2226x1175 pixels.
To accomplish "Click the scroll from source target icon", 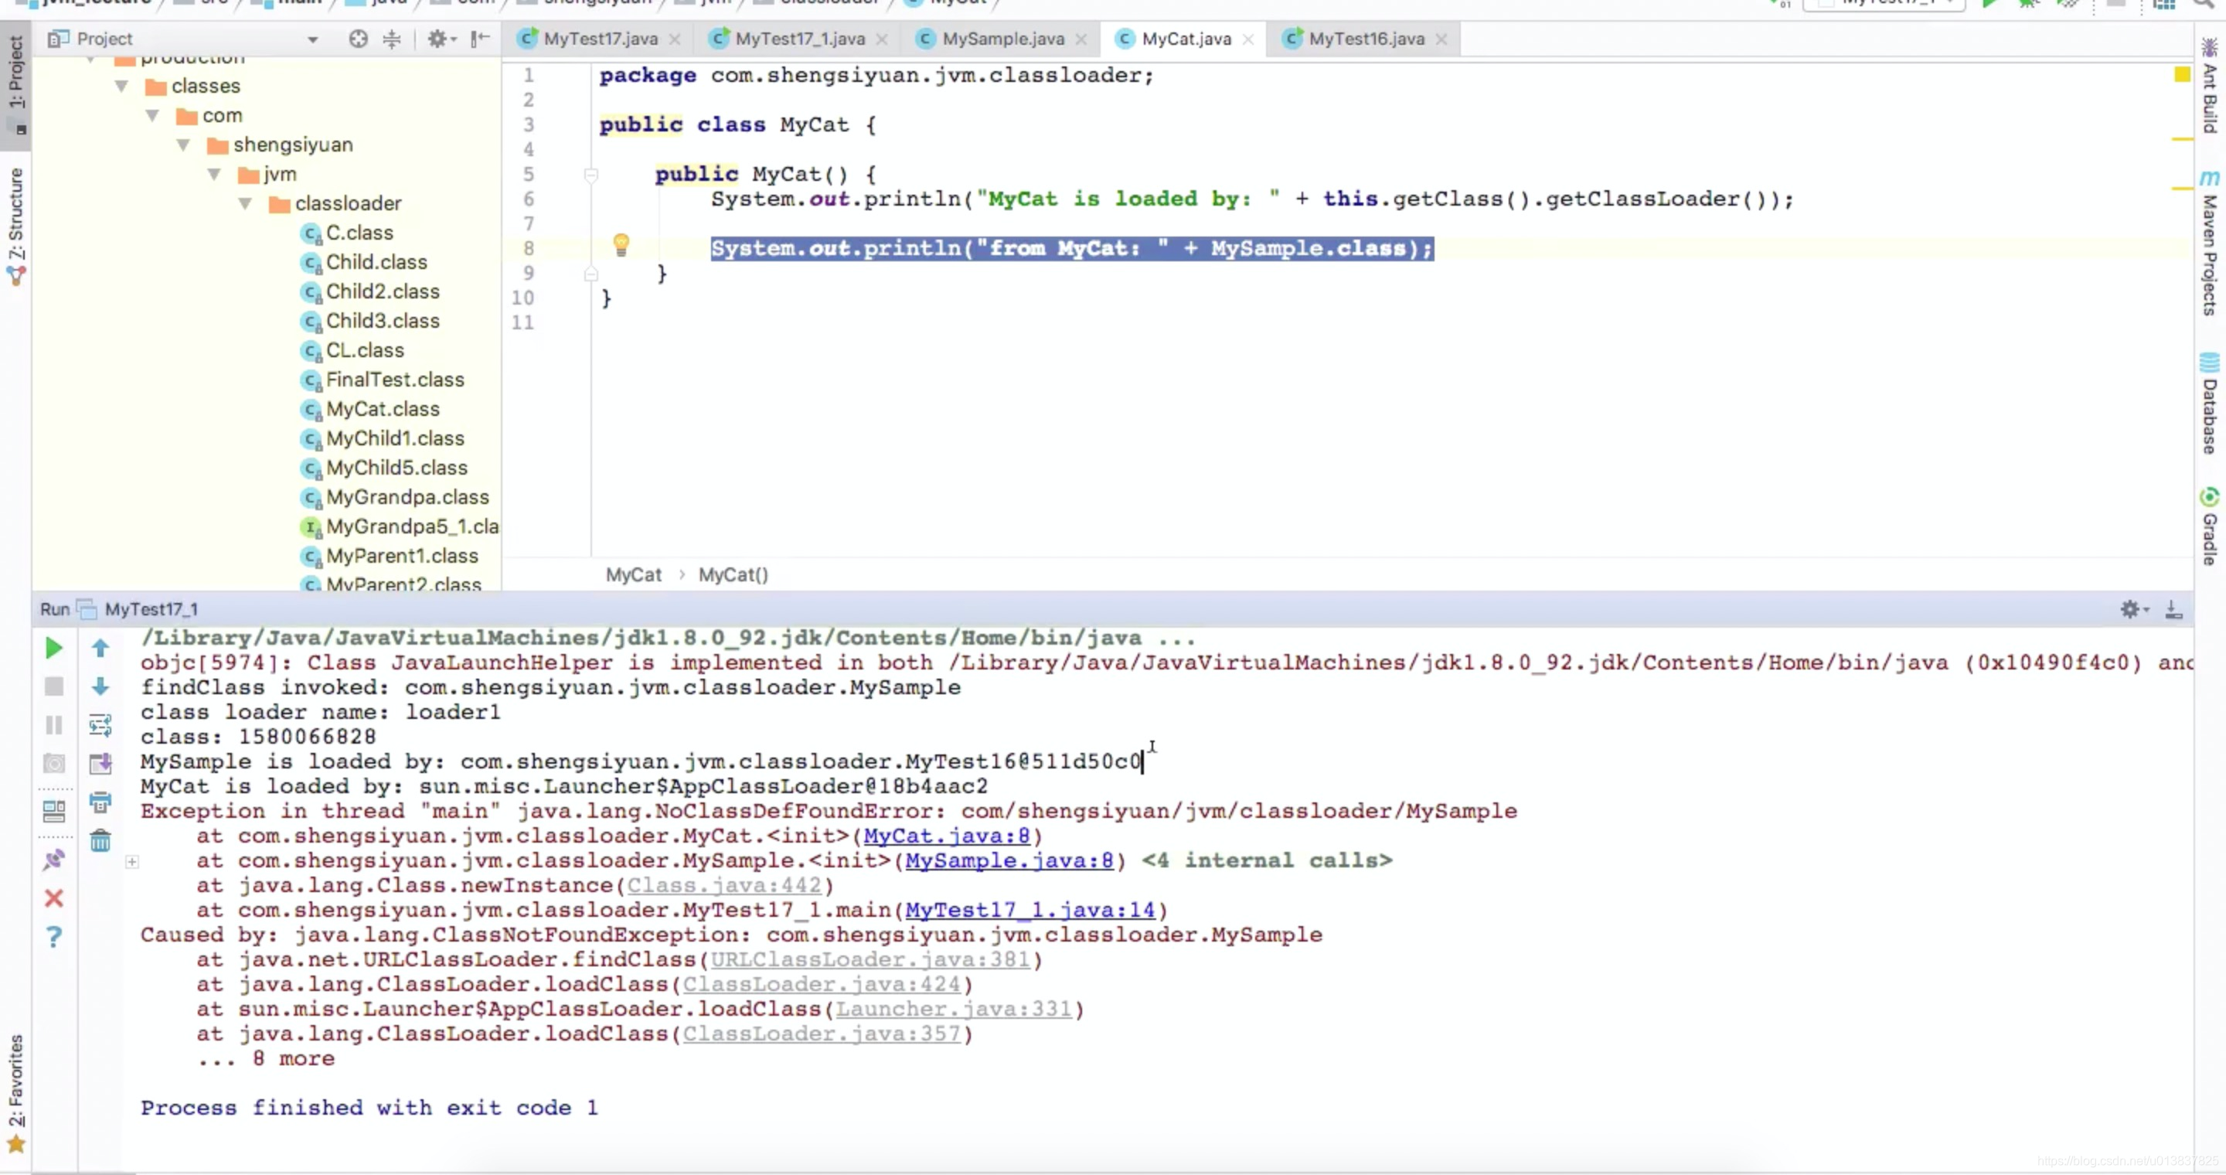I will (358, 39).
